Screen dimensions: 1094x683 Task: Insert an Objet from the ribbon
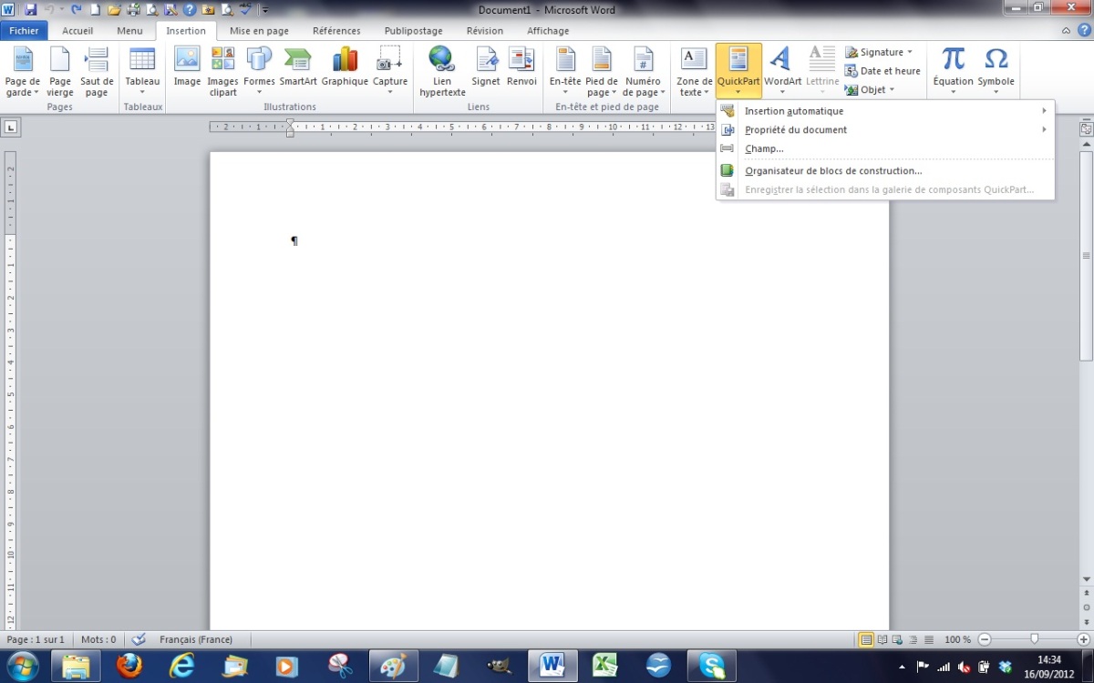870,90
